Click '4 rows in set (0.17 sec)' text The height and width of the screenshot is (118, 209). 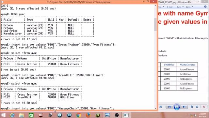pos(19,39)
